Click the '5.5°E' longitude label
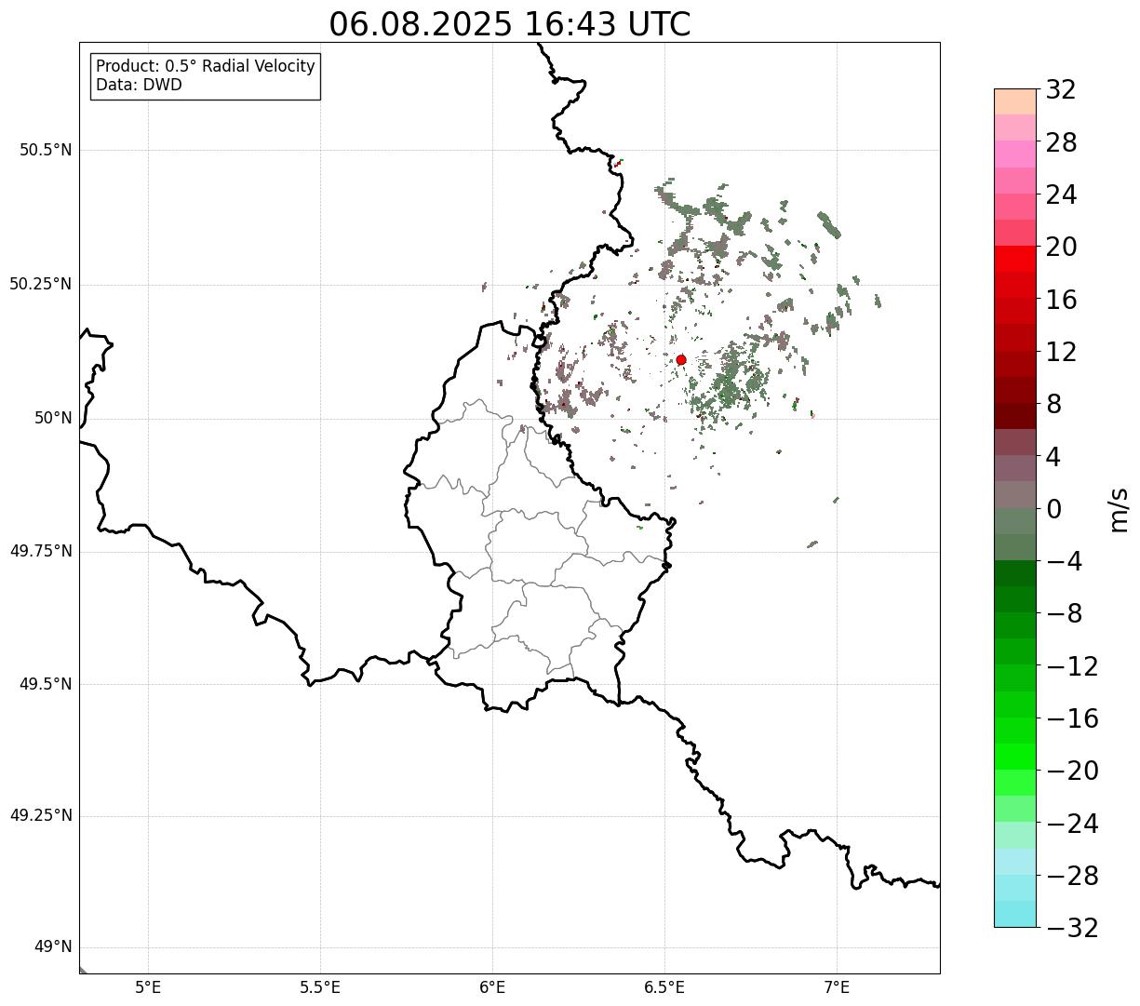 click(320, 987)
